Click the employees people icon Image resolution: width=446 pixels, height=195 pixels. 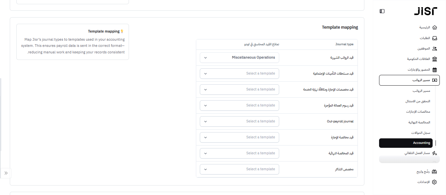click(434, 49)
